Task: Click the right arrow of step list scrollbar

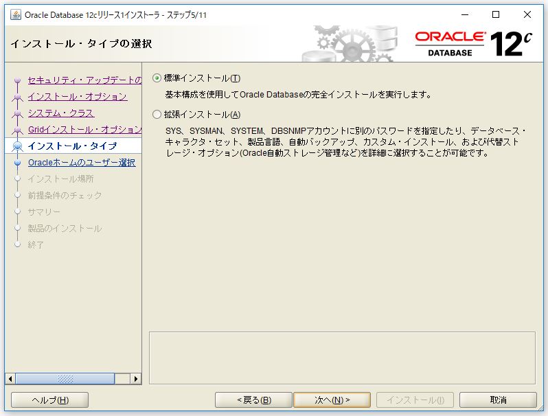Action: (x=135, y=379)
